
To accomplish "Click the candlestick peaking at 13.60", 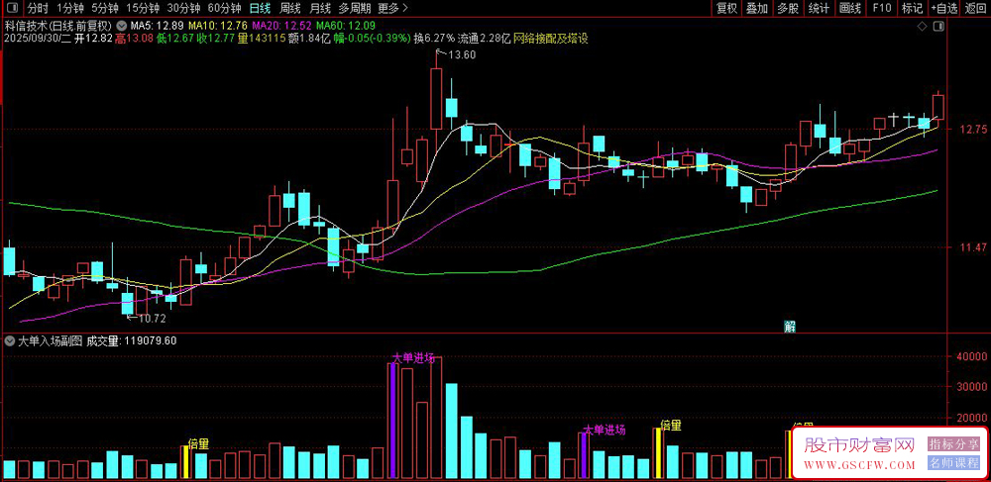I will coord(436,99).
